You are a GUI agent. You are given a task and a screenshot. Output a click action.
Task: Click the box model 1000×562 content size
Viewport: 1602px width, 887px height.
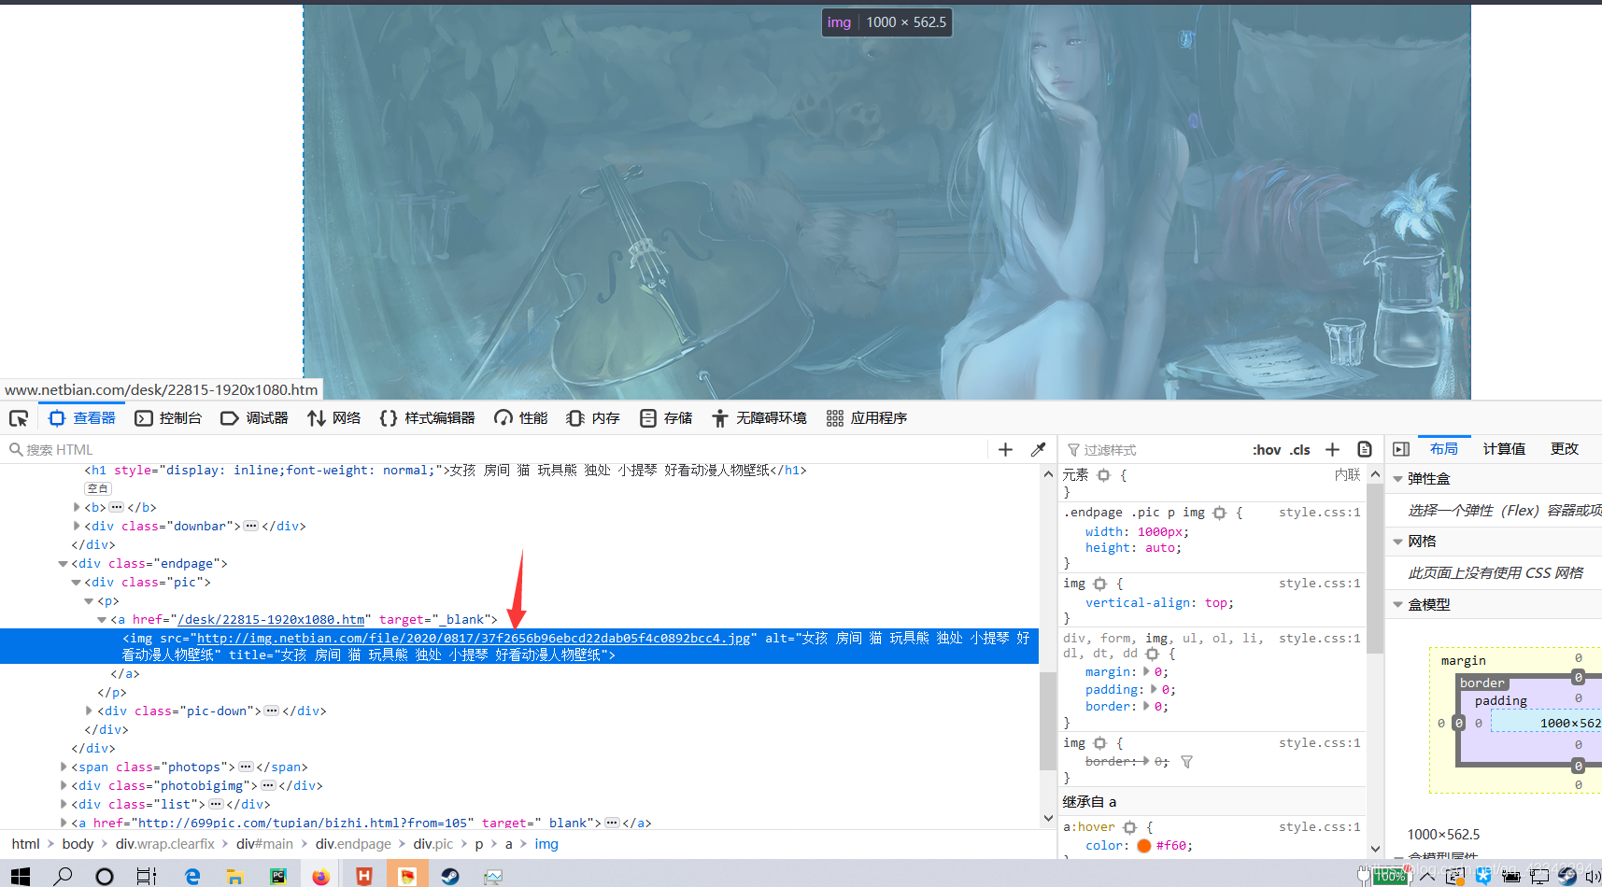coord(1569,723)
